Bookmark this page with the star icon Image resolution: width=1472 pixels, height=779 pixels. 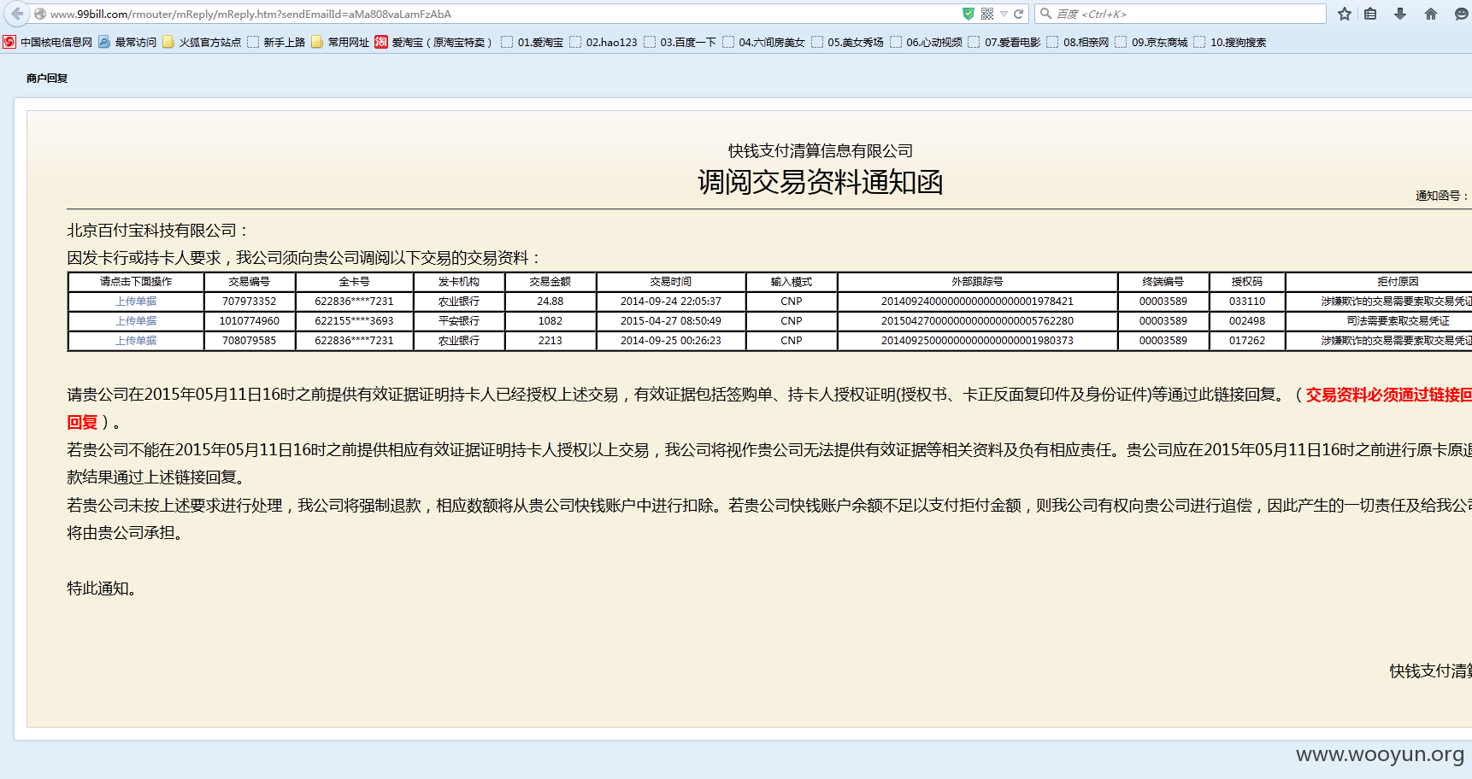pos(1345,14)
